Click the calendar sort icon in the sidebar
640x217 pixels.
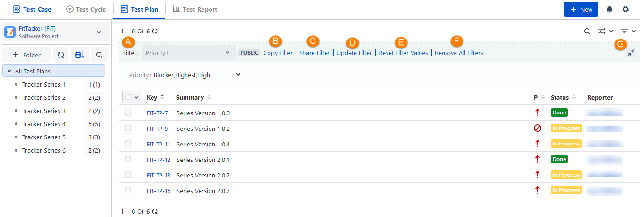click(80, 55)
